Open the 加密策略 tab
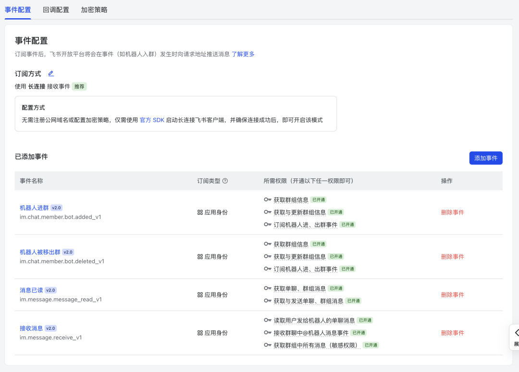This screenshot has height=372, width=519. tap(94, 9)
